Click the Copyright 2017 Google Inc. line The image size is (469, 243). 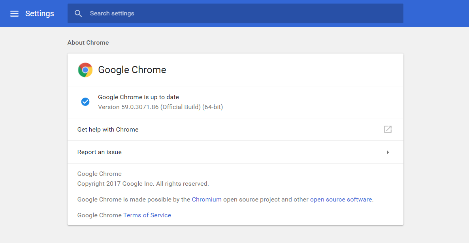(143, 183)
